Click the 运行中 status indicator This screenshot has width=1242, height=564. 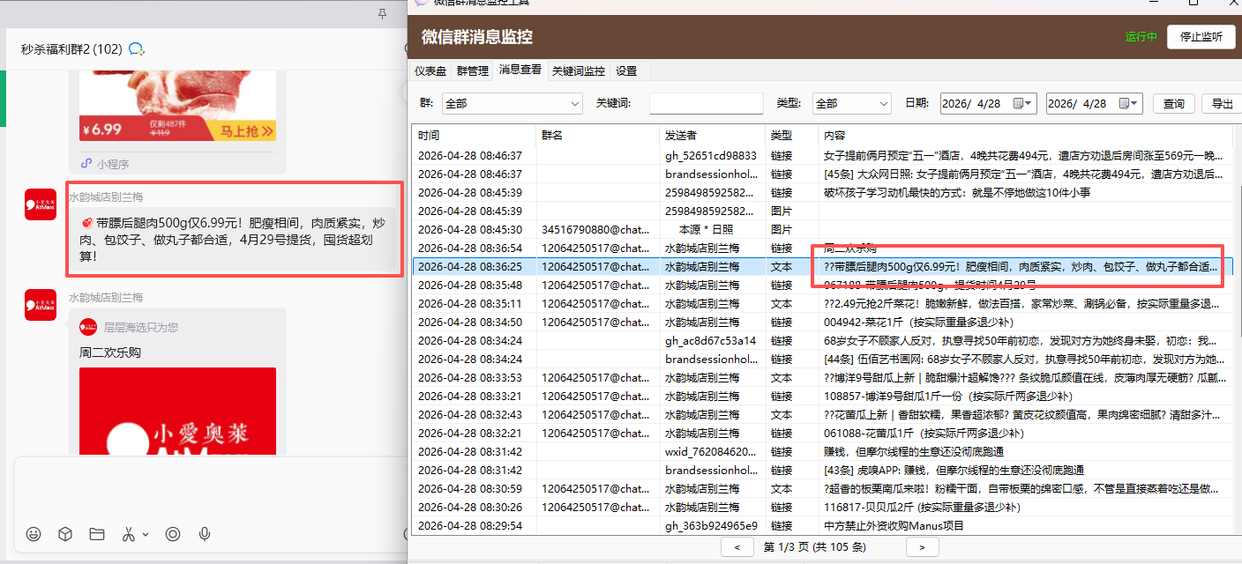click(1141, 37)
